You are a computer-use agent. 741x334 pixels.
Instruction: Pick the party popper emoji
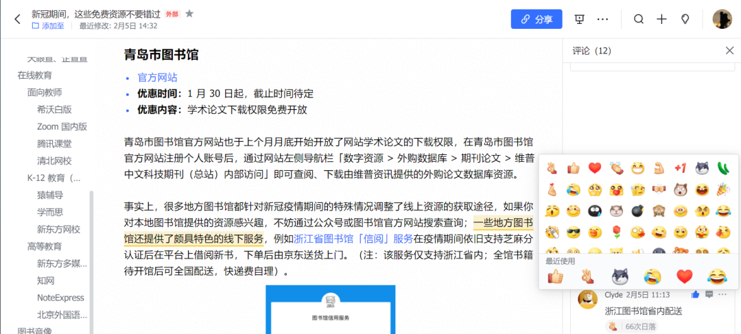click(x=723, y=189)
